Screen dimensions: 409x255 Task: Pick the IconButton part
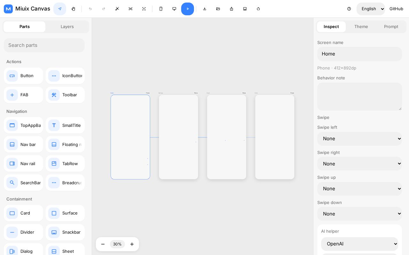click(65, 76)
